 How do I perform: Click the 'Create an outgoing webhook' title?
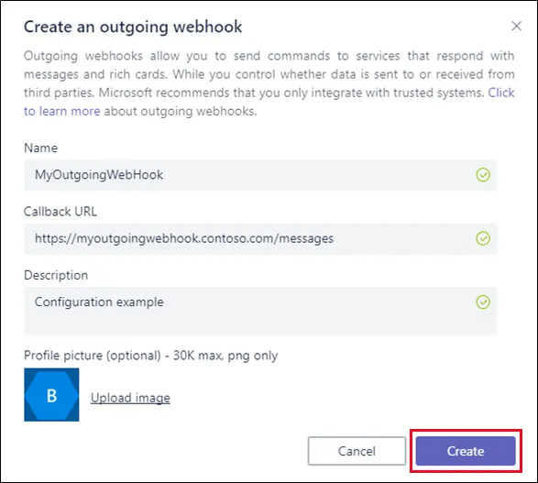click(133, 27)
